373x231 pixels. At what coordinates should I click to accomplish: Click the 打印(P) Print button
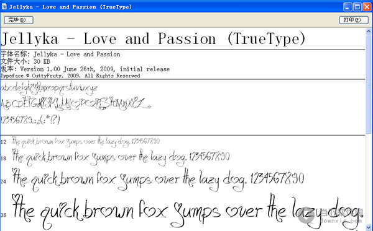[354, 20]
